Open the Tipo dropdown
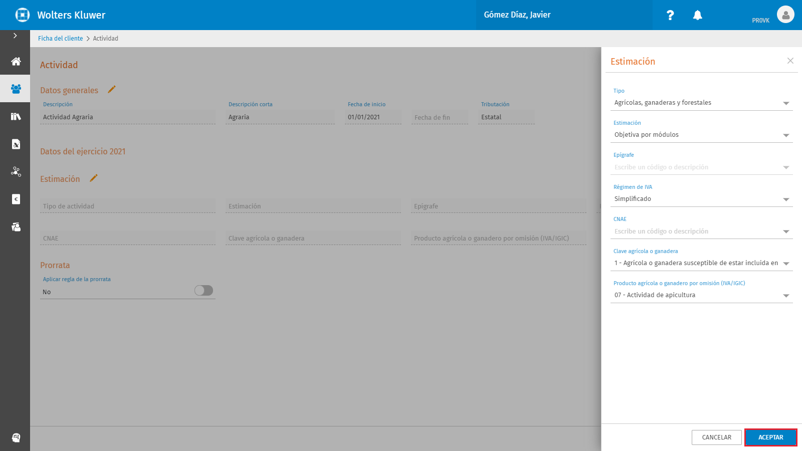The height and width of the screenshot is (451, 802). (702, 103)
